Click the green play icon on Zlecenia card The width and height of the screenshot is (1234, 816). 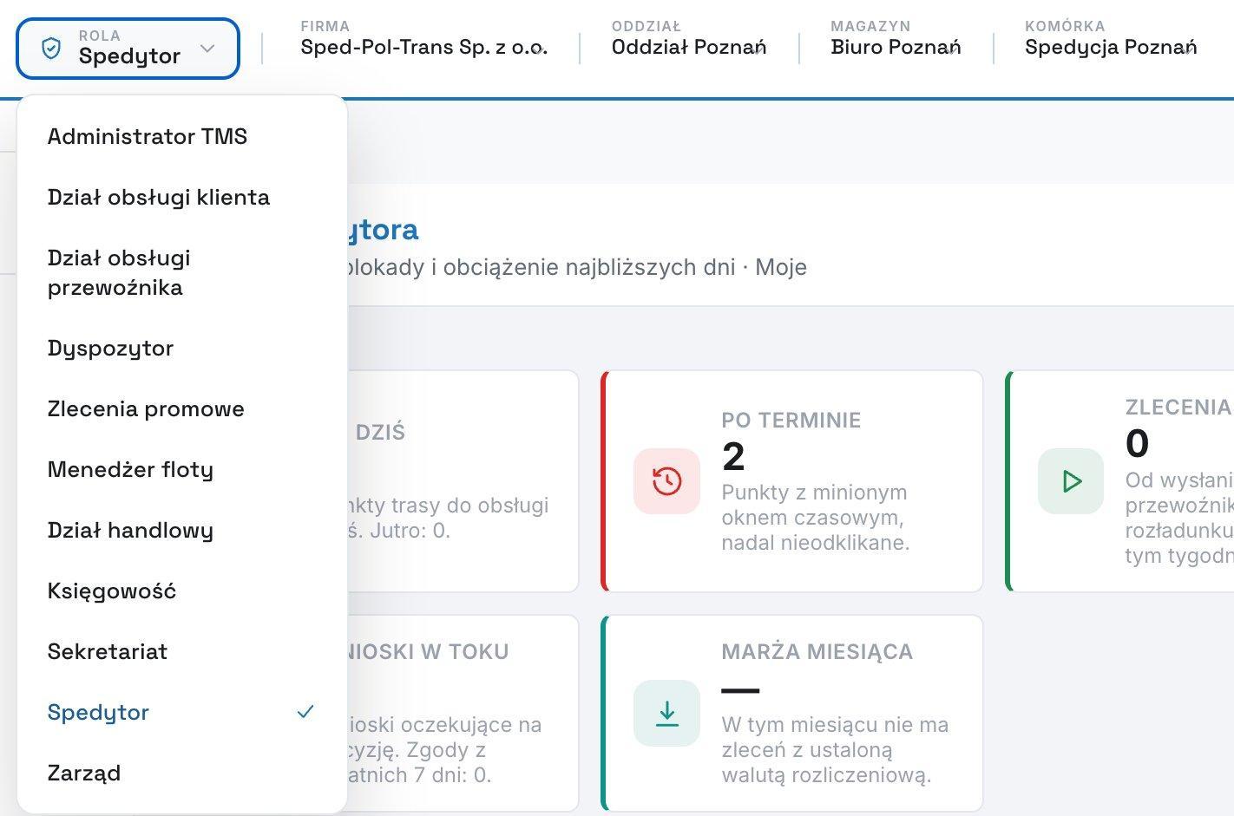coord(1071,481)
